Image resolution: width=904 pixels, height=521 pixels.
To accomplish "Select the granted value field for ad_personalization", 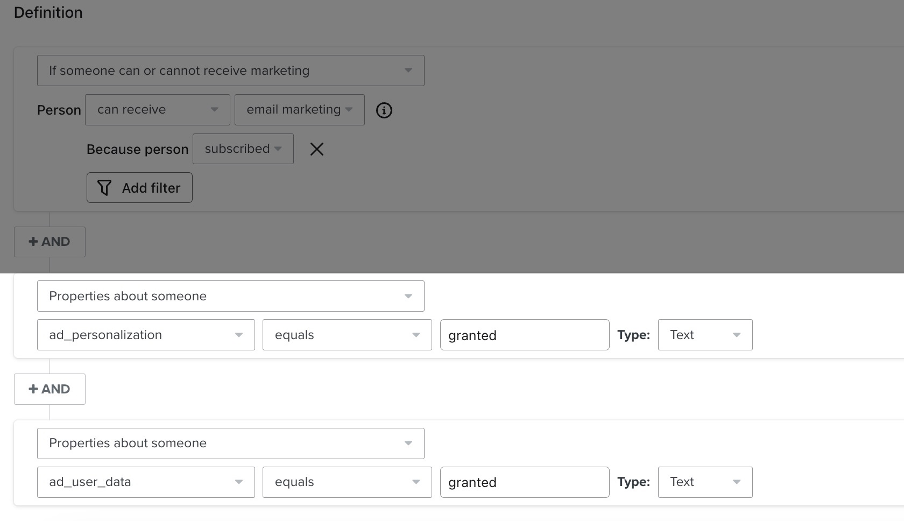I will tap(524, 334).
